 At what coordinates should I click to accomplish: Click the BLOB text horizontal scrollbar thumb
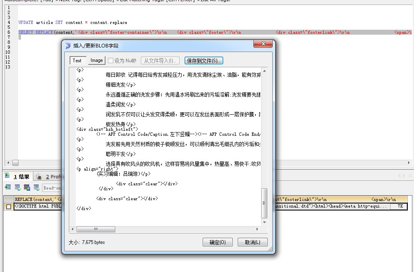(96, 229)
